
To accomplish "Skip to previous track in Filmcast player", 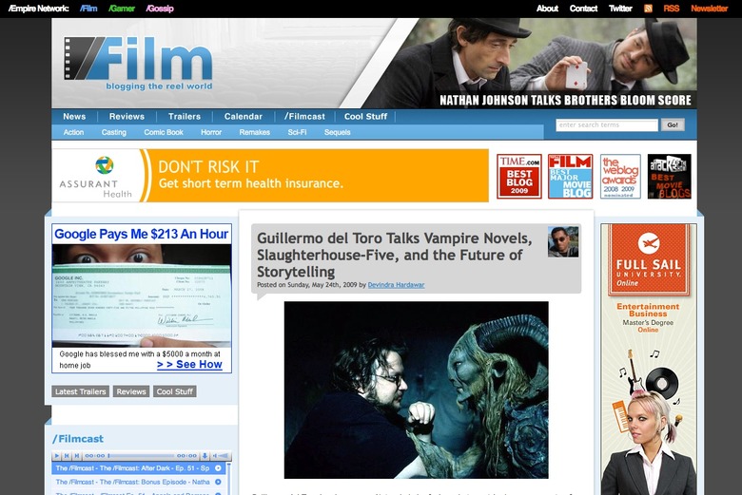I will [67, 456].
